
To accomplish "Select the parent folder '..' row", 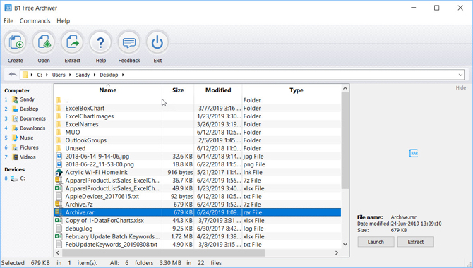I will [198, 100].
